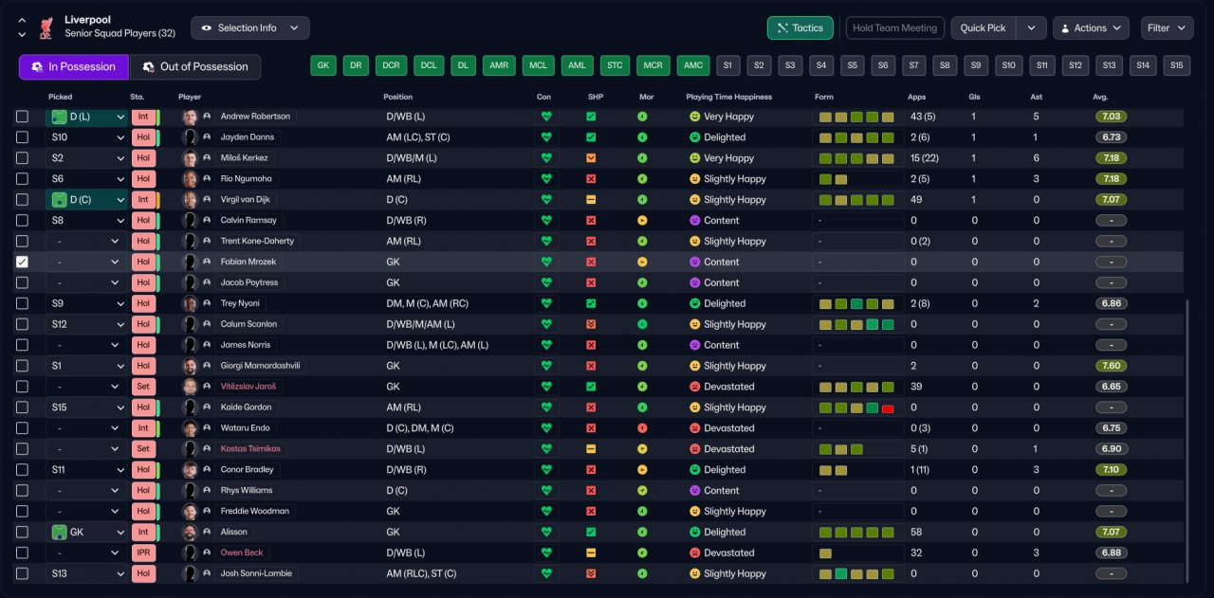Open the Selection Info dropdown
Image resolution: width=1214 pixels, height=598 pixels.
coord(250,28)
